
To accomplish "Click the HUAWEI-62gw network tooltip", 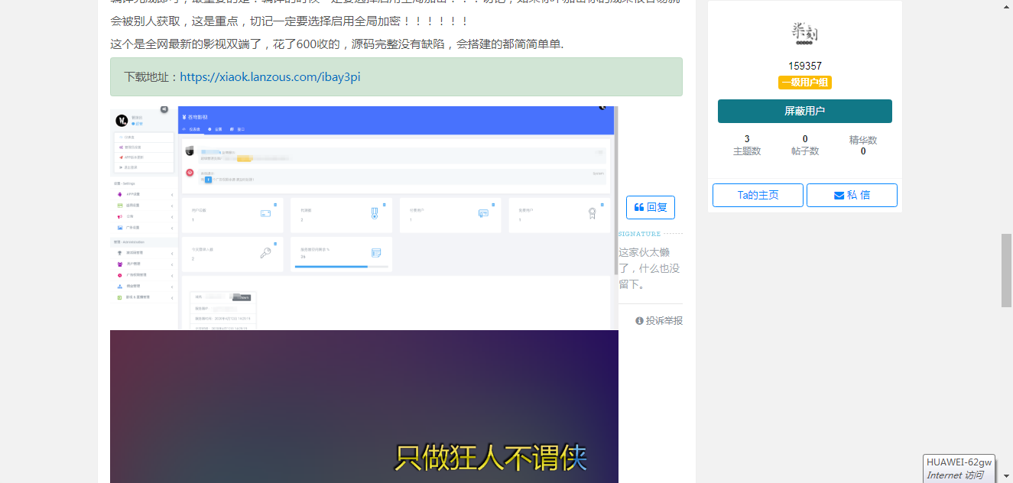I will tap(959, 468).
